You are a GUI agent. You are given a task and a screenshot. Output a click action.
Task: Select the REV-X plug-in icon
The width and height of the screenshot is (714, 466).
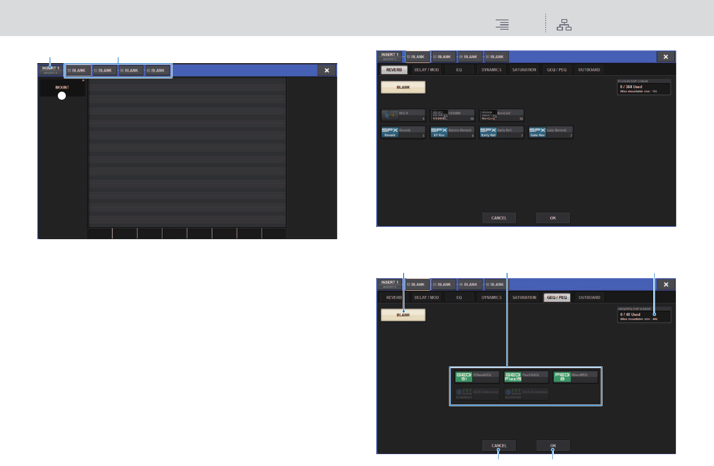click(x=403, y=115)
